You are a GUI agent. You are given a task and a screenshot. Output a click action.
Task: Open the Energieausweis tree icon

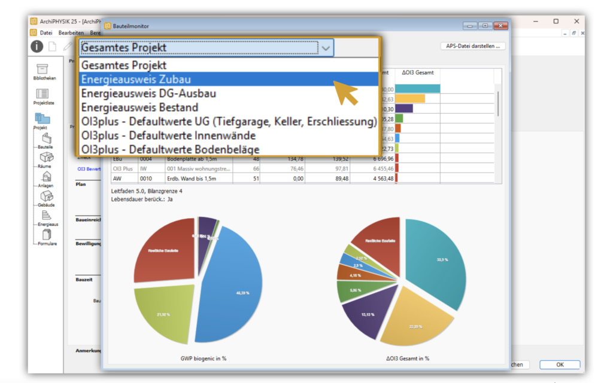click(46, 215)
